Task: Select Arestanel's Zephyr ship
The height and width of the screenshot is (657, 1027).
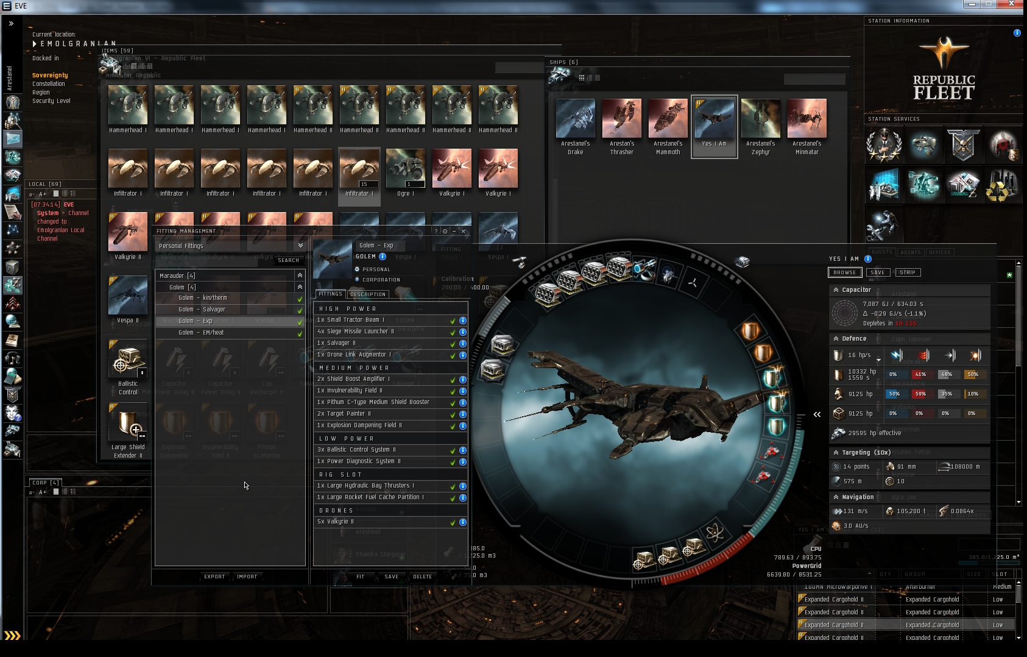Action: click(761, 127)
